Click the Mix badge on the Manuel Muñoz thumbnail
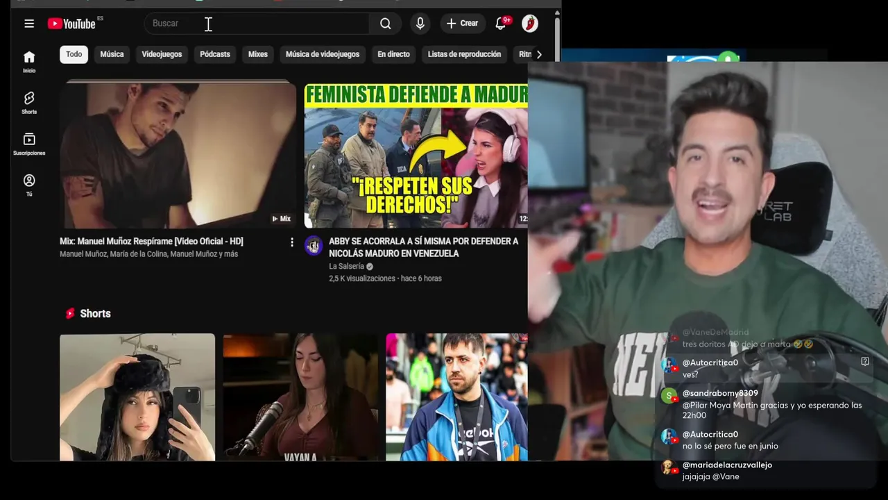Viewport: 888px width, 500px height. pyautogui.click(x=281, y=219)
